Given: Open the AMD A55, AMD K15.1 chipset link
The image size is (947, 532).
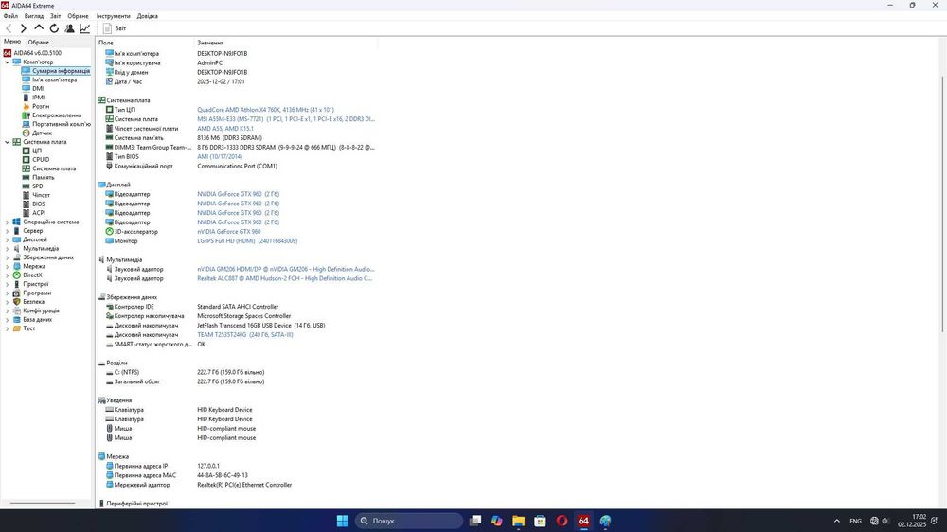Looking at the screenshot, I should click(x=225, y=129).
